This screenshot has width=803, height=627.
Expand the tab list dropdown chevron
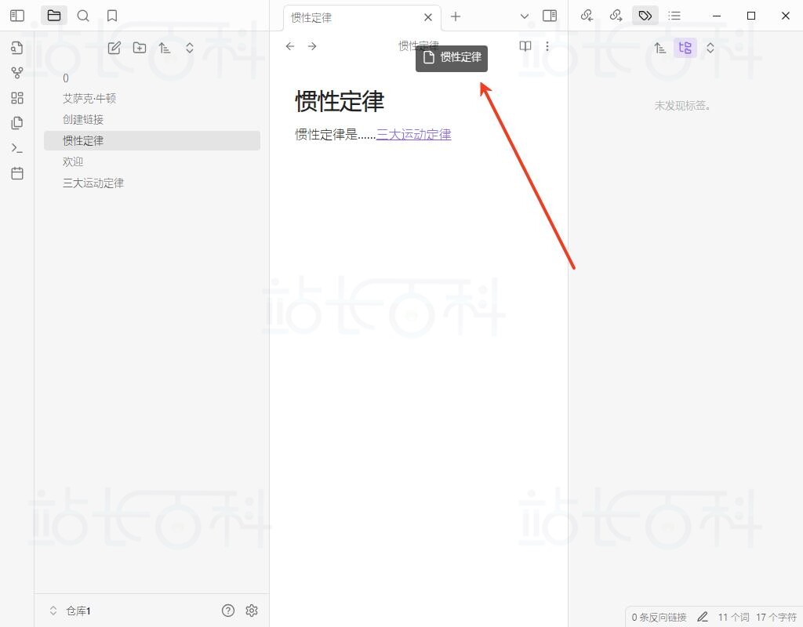(x=525, y=16)
